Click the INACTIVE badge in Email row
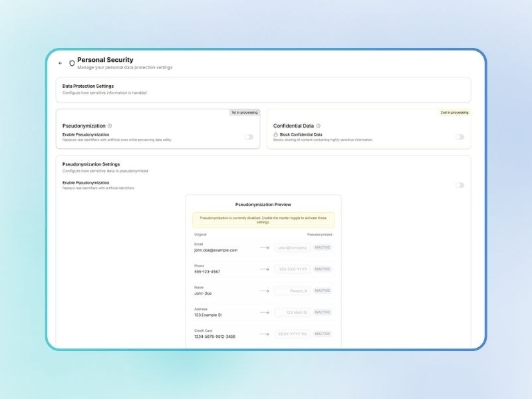 click(323, 247)
